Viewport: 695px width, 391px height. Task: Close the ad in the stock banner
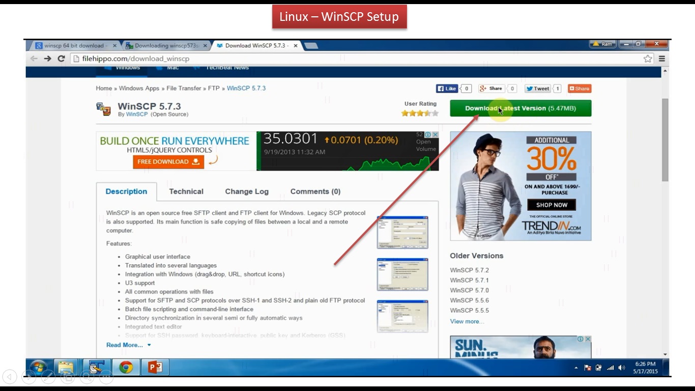click(435, 135)
